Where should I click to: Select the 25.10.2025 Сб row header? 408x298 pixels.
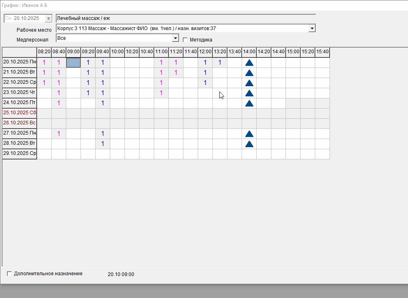pos(20,113)
